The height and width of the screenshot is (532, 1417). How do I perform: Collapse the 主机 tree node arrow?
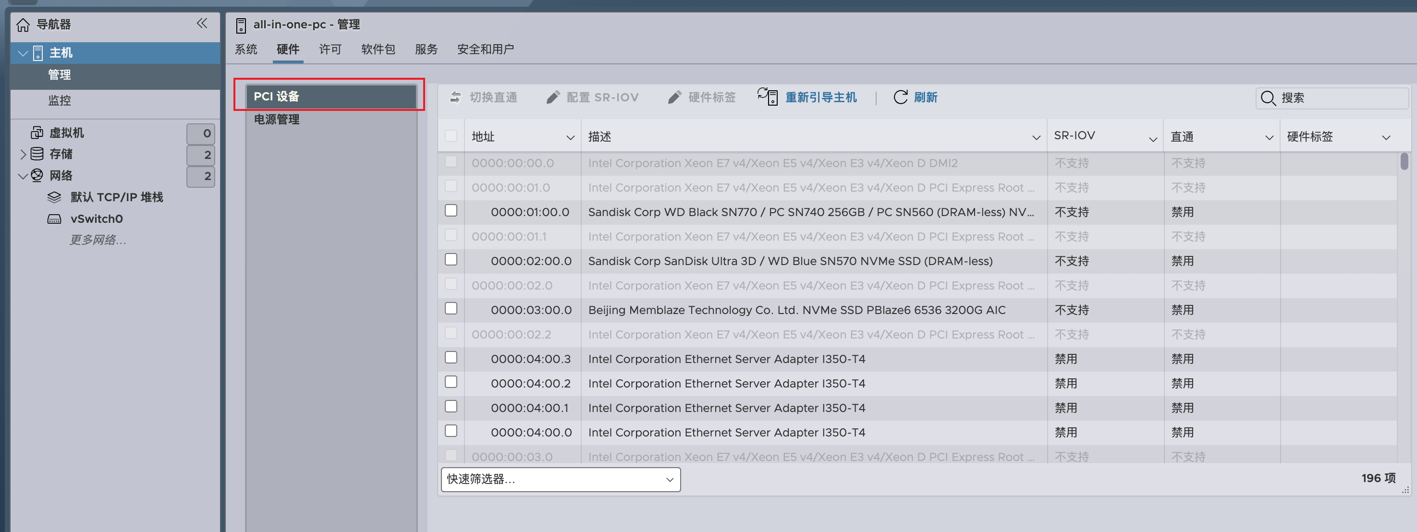23,53
